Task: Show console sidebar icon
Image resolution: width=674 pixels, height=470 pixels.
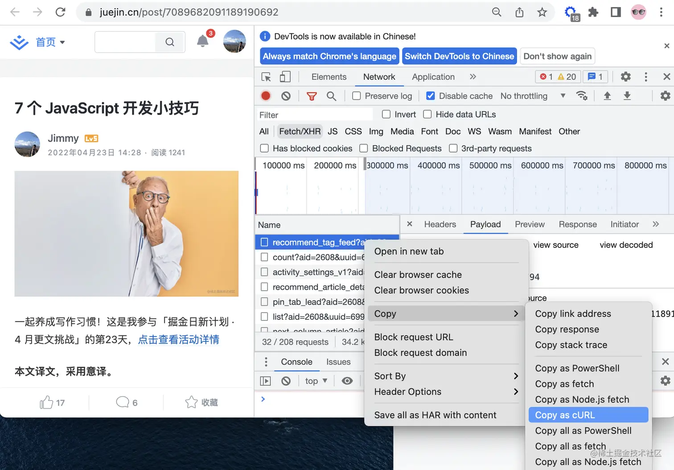Action: [265, 381]
